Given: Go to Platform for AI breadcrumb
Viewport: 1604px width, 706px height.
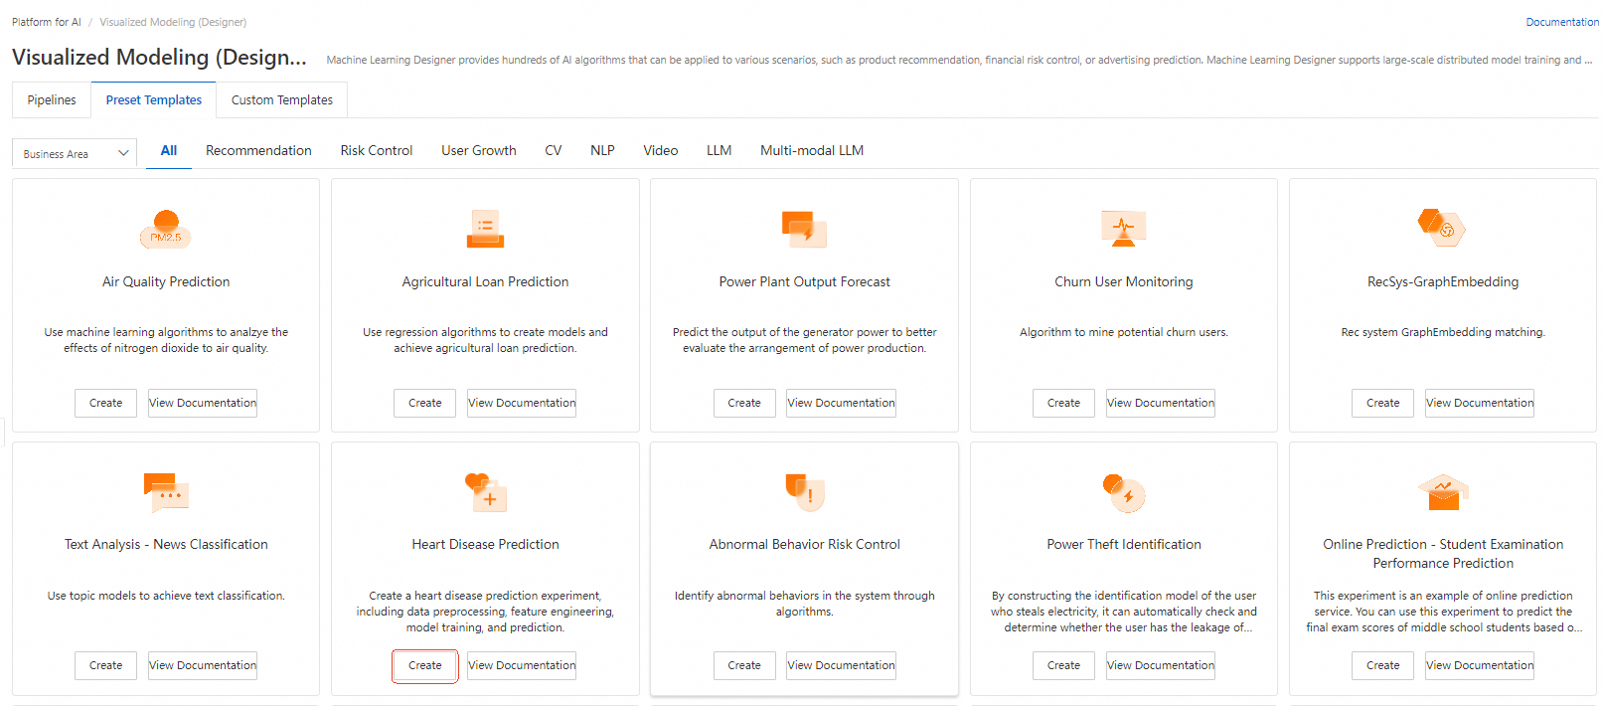Looking at the screenshot, I should click(47, 22).
